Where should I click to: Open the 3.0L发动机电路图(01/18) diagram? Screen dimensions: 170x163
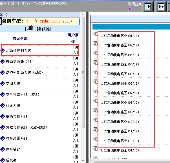(120, 150)
